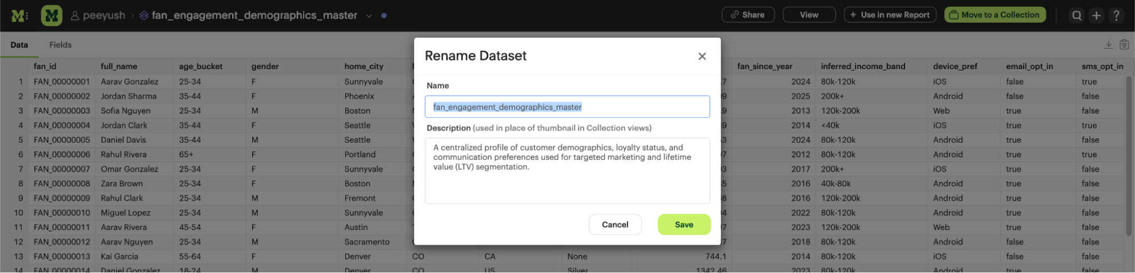This screenshot has width=1135, height=273.
Task: Select the Fremont city cell
Action: [359, 198]
